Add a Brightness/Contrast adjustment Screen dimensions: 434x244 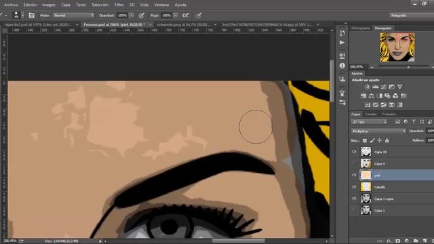coord(367,87)
